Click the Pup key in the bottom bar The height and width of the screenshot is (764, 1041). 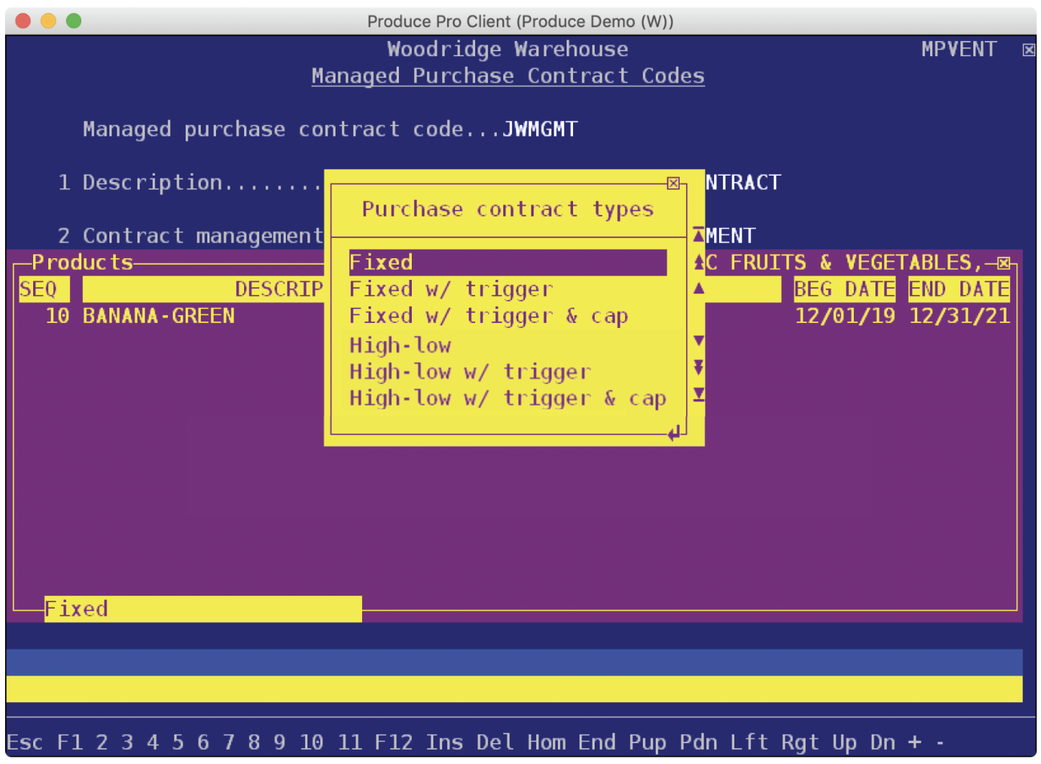pyautogui.click(x=648, y=742)
